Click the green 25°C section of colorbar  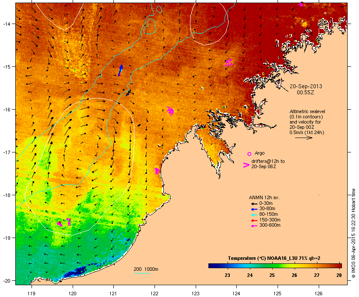point(272,266)
